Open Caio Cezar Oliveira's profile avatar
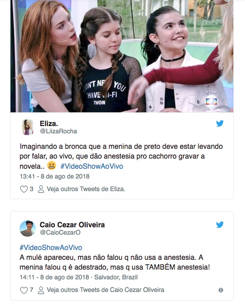Viewport: 245px width, 307px height. 28,229
